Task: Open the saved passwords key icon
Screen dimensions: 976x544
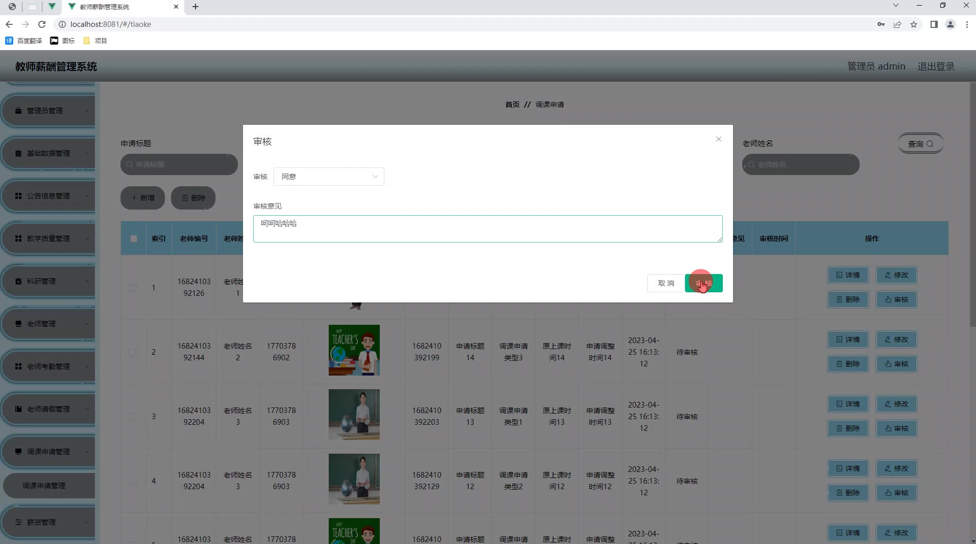Action: (x=881, y=24)
